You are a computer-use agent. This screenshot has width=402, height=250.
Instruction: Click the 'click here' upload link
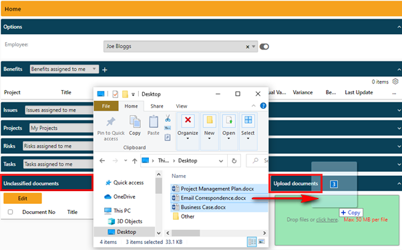[x=327, y=220]
